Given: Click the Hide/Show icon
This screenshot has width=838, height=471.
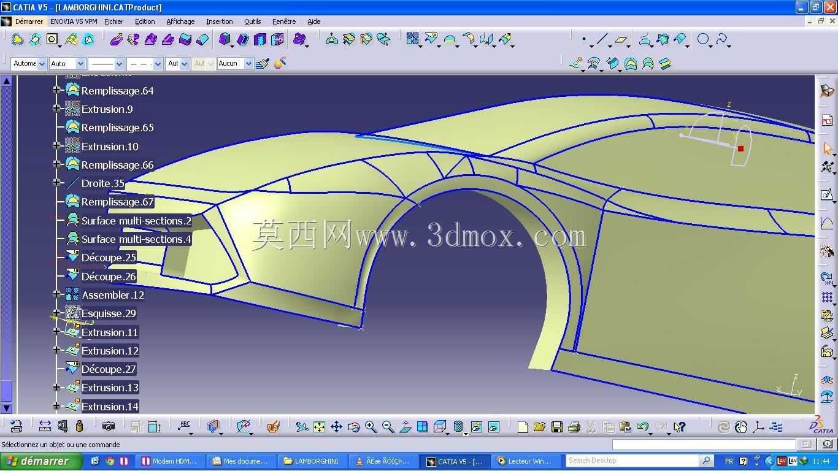Looking at the screenshot, I should tap(476, 427).
